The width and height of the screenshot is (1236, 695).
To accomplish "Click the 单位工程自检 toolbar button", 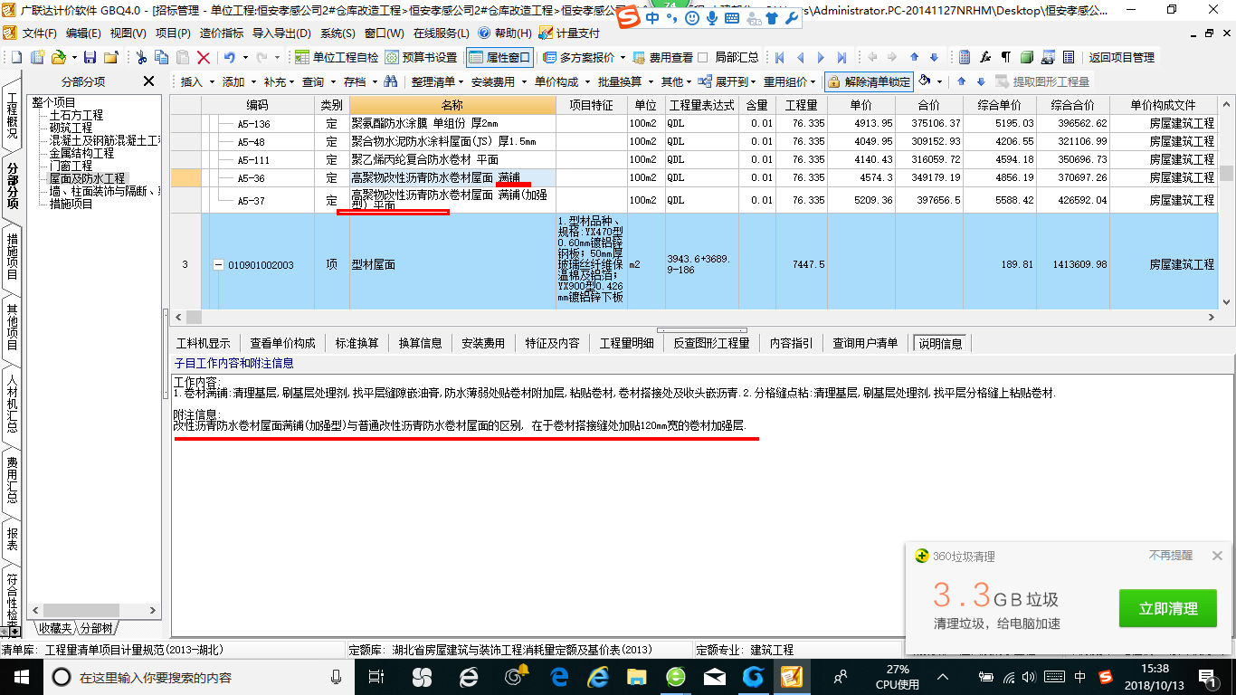I will point(337,57).
